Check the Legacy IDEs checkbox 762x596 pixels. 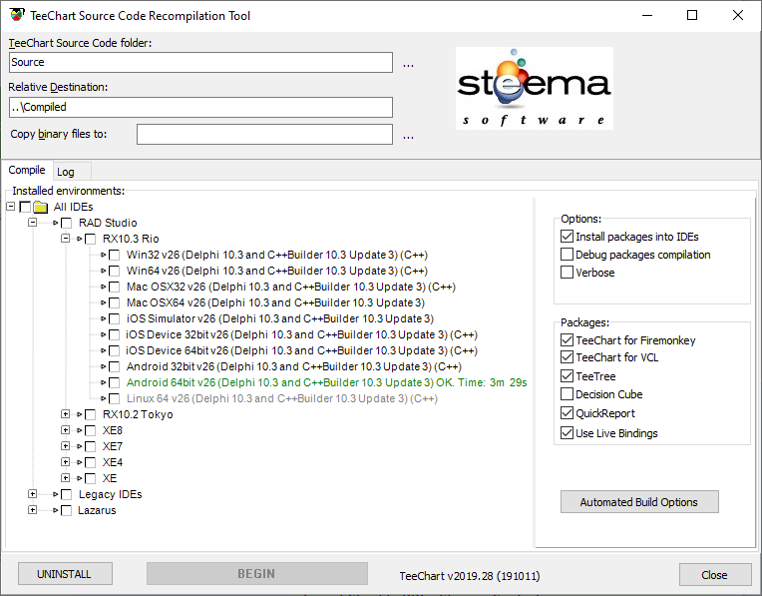point(67,495)
